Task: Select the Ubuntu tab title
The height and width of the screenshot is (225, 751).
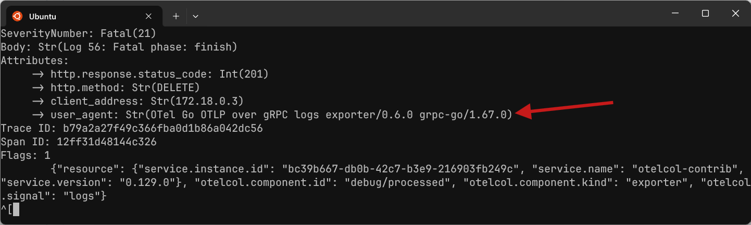Action: pyautogui.click(x=43, y=17)
